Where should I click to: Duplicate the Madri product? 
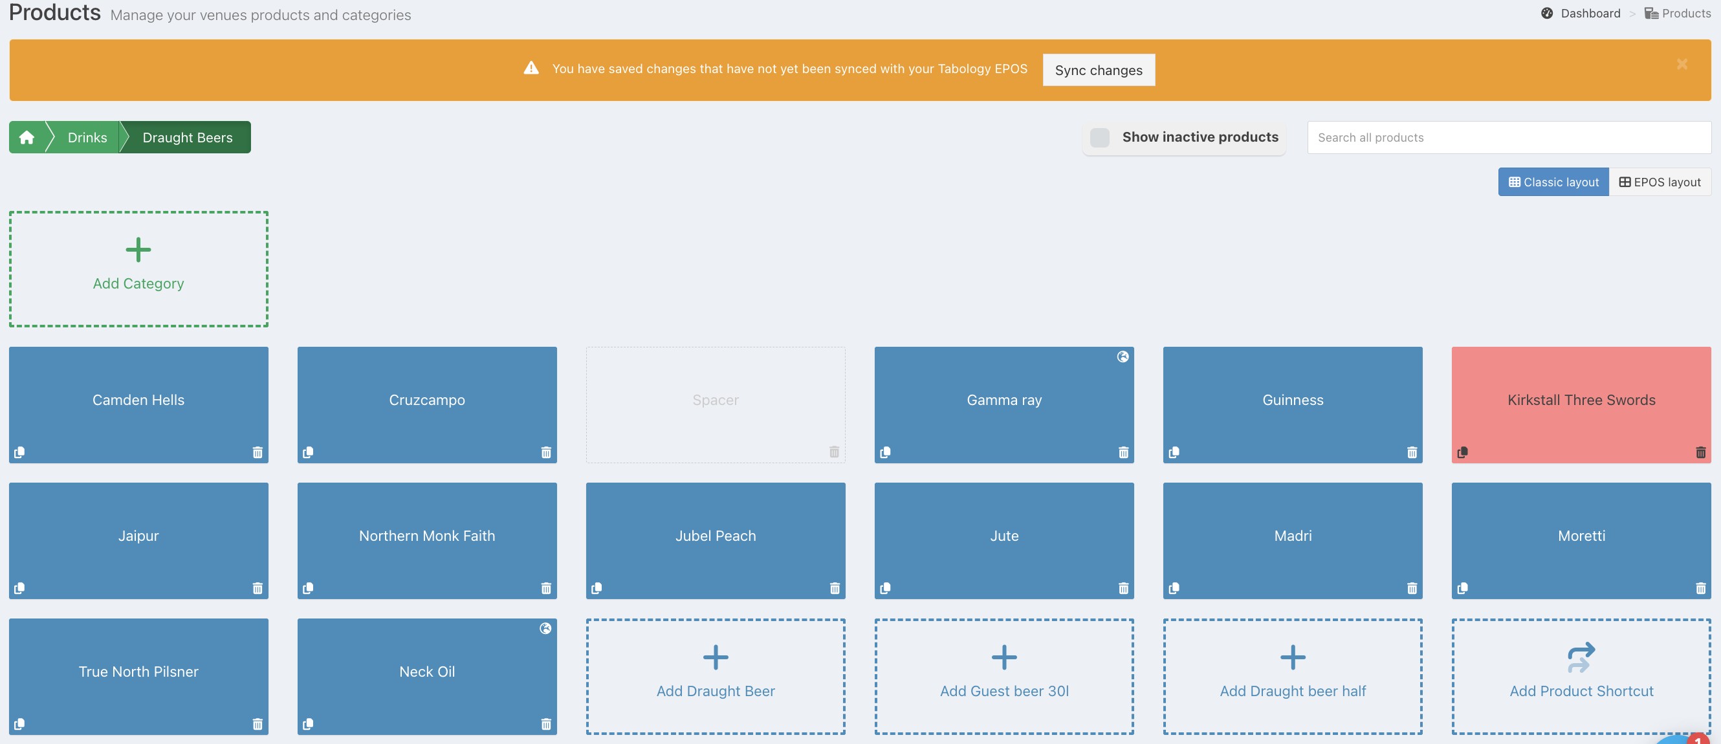point(1174,587)
